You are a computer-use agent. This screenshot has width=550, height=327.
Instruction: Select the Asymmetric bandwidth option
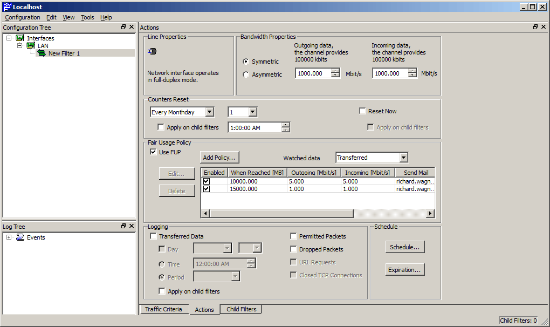click(x=246, y=74)
